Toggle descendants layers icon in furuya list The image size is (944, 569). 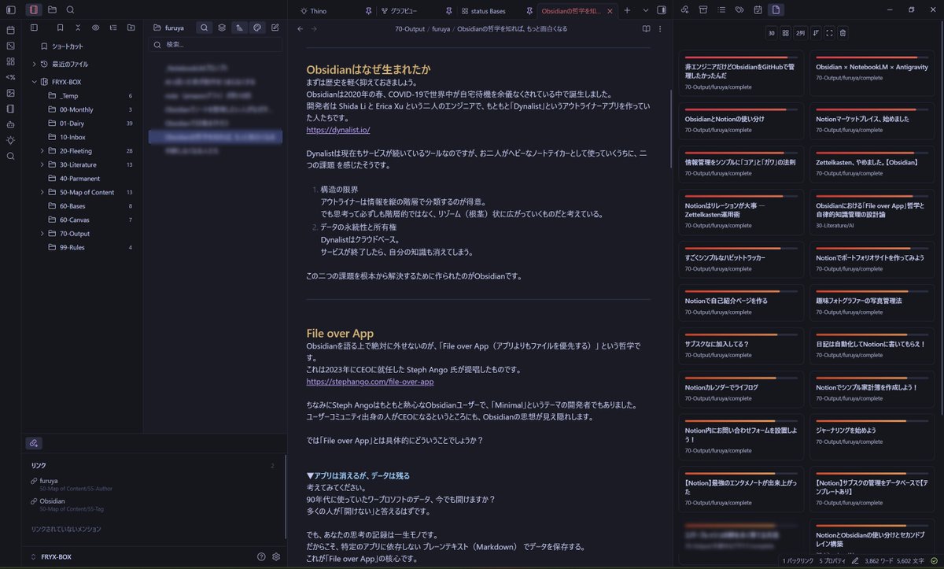coord(222,28)
